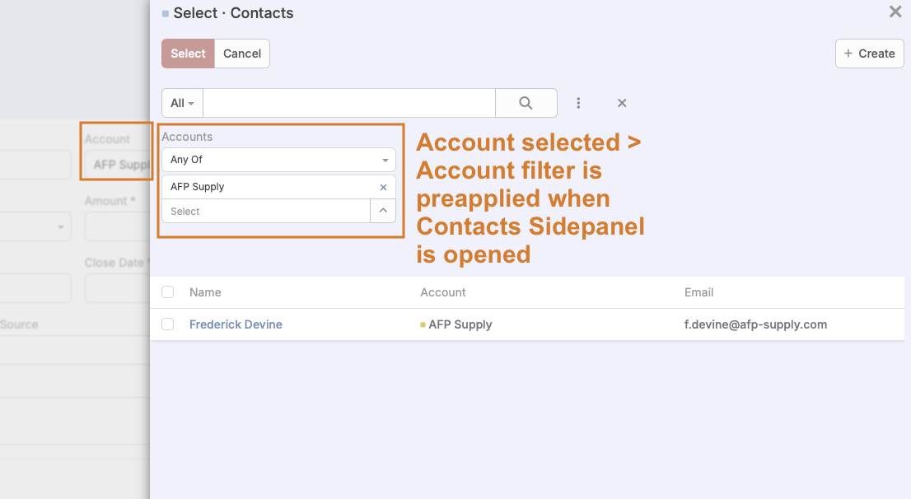Viewport: 911px width, 499px height.
Task: Click the plus Create button
Action: coord(869,54)
